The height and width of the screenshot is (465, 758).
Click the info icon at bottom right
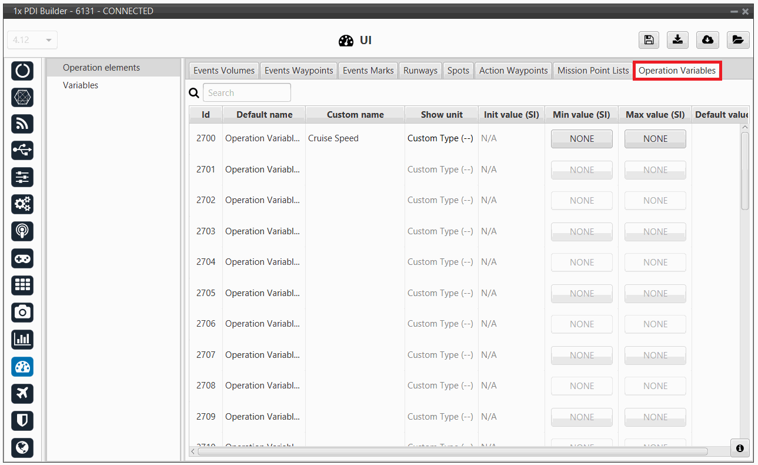740,448
